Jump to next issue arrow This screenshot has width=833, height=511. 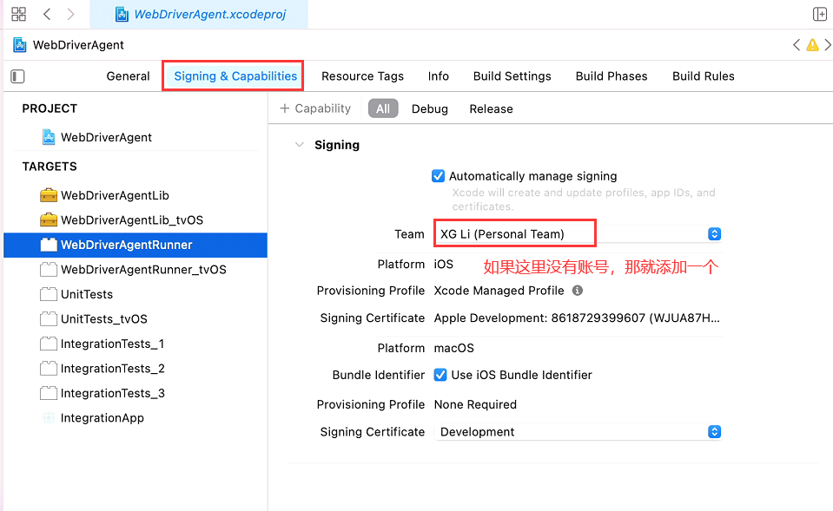tap(828, 45)
